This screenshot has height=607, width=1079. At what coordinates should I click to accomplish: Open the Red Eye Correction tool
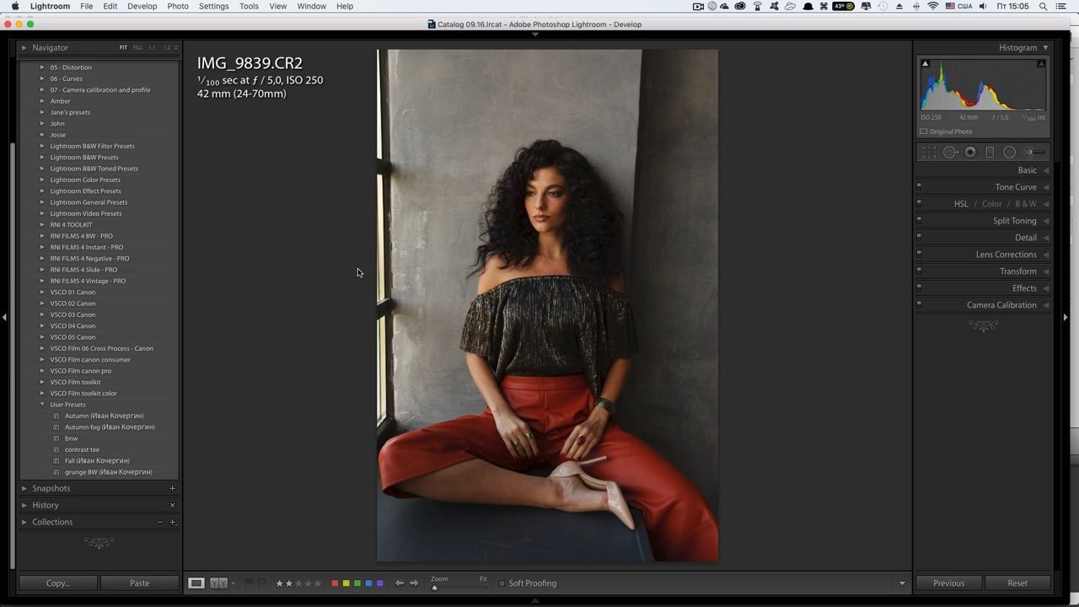[x=970, y=152]
